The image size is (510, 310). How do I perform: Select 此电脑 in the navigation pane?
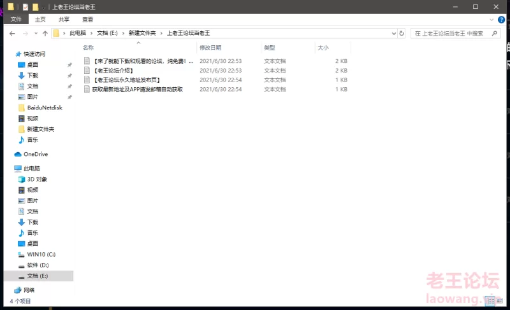click(31, 169)
